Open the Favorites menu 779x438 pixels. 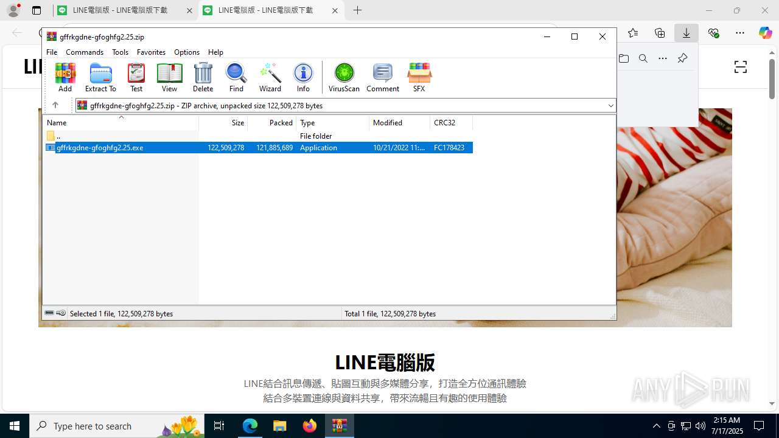[x=151, y=52]
